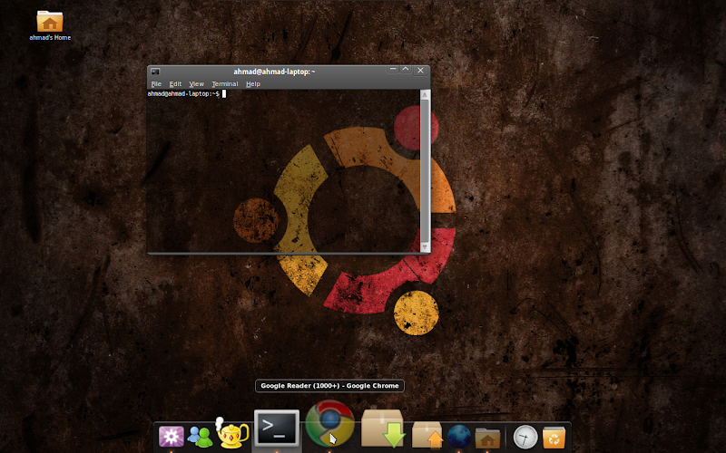Open the Edit menu in terminal

coord(175,84)
